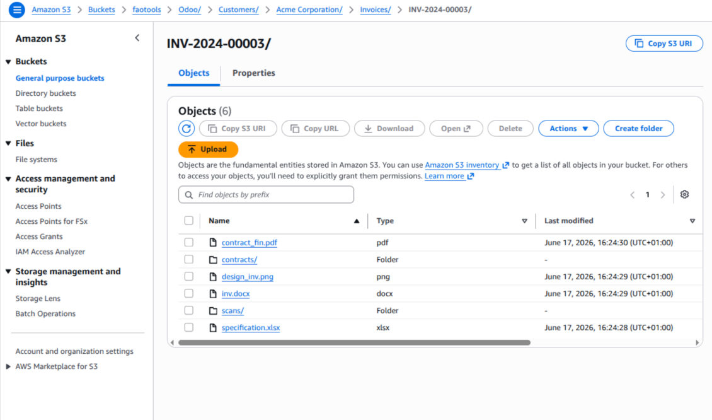
Task: Click the file icon beside contract_fin.pdf
Action: (213, 242)
